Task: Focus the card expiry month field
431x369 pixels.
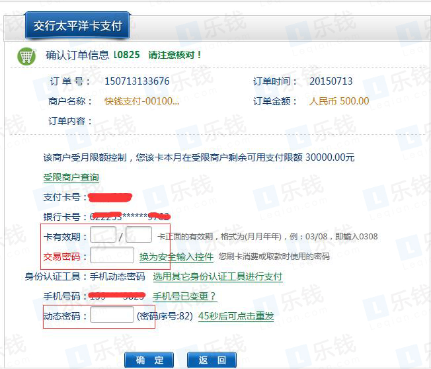Action: coord(103,235)
